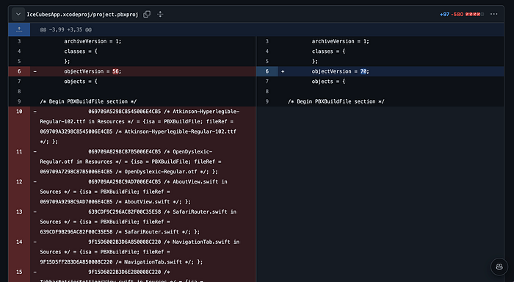Click the @@ -3,99 +3,35 @@ hunk header
This screenshot has height=282, width=514.
65,29
